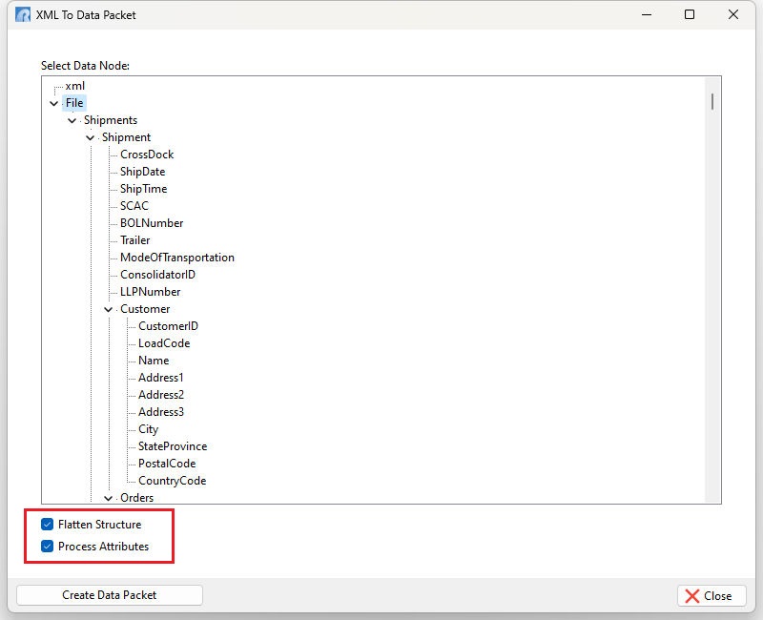Image resolution: width=763 pixels, height=620 pixels.
Task: Maximize the XML To Data Packet window
Action: 690,14
